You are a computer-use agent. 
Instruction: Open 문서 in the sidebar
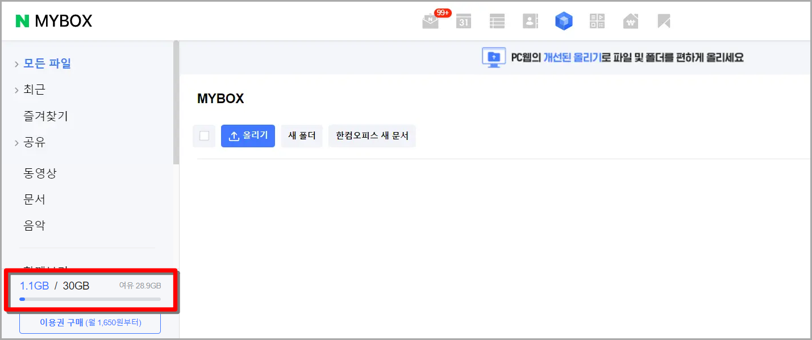pyautogui.click(x=34, y=199)
